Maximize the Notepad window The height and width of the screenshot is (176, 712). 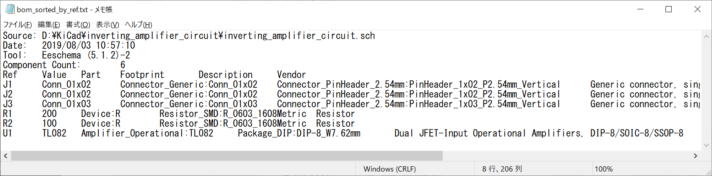pyautogui.click(x=668, y=9)
